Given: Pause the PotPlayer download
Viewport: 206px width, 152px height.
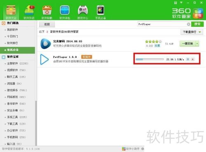Looking at the screenshot, I should tap(188, 59).
